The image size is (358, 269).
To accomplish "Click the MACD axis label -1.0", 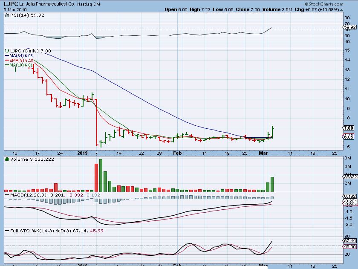I will (x=348, y=212).
